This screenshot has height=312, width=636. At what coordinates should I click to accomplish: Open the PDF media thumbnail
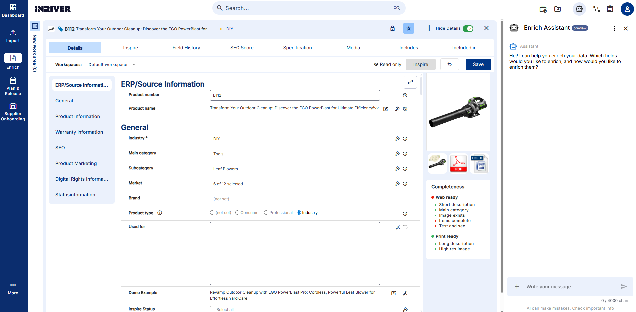[x=458, y=164]
